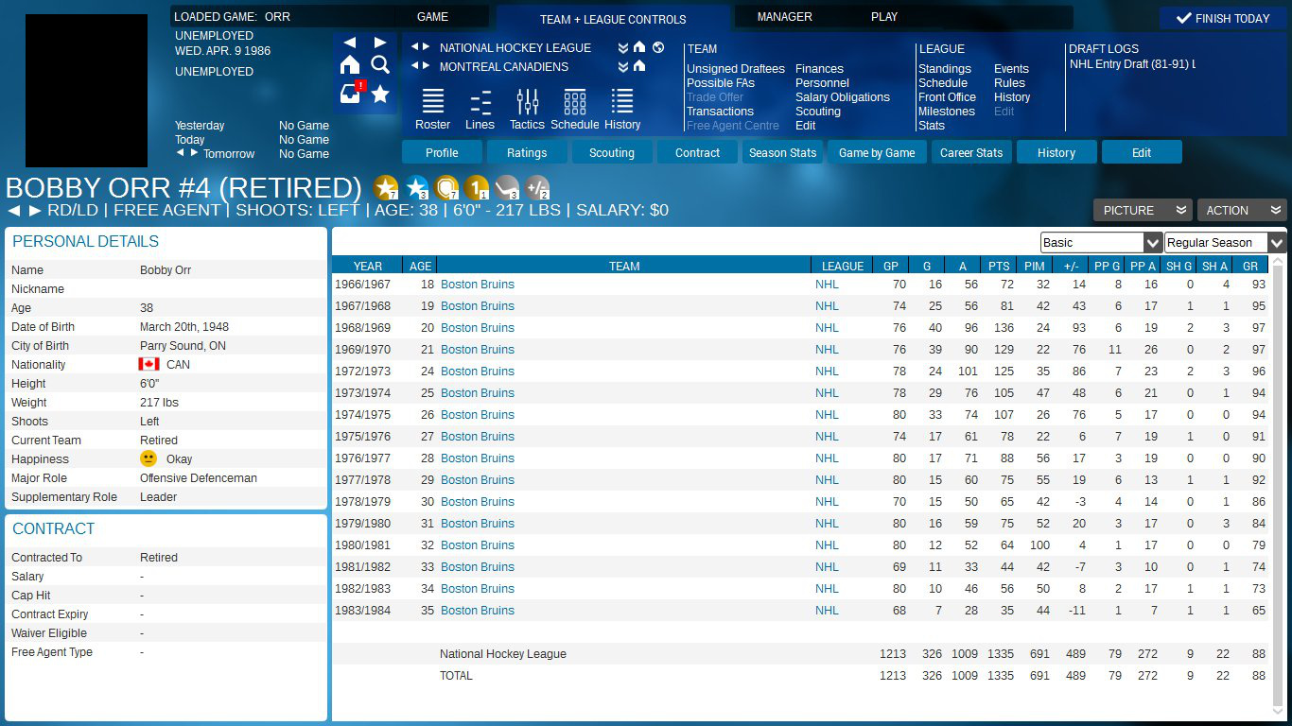Go forward with the large right arrow above search icon
Screen dimensions: 1292x726
(x=380, y=43)
